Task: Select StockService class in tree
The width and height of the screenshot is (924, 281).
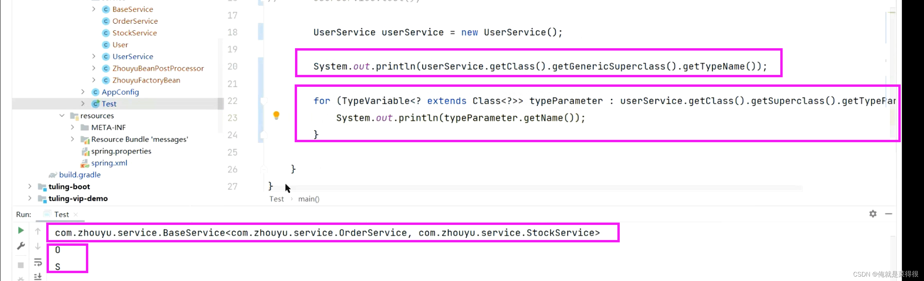Action: [134, 33]
